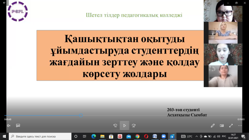Enter full screen mode

coord(231,125)
